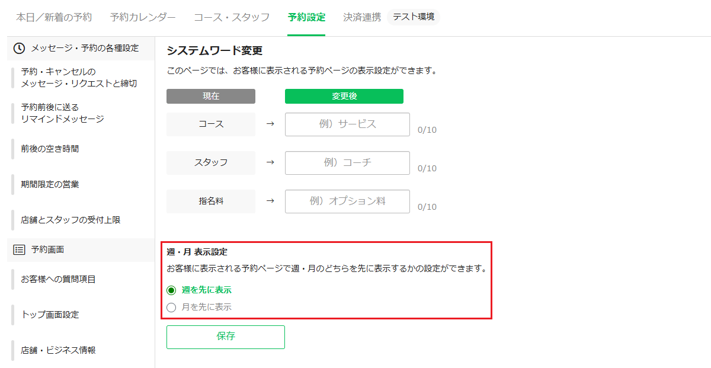Click the list icon beside 予約画面
This screenshot has height=368, width=711.
[19, 249]
